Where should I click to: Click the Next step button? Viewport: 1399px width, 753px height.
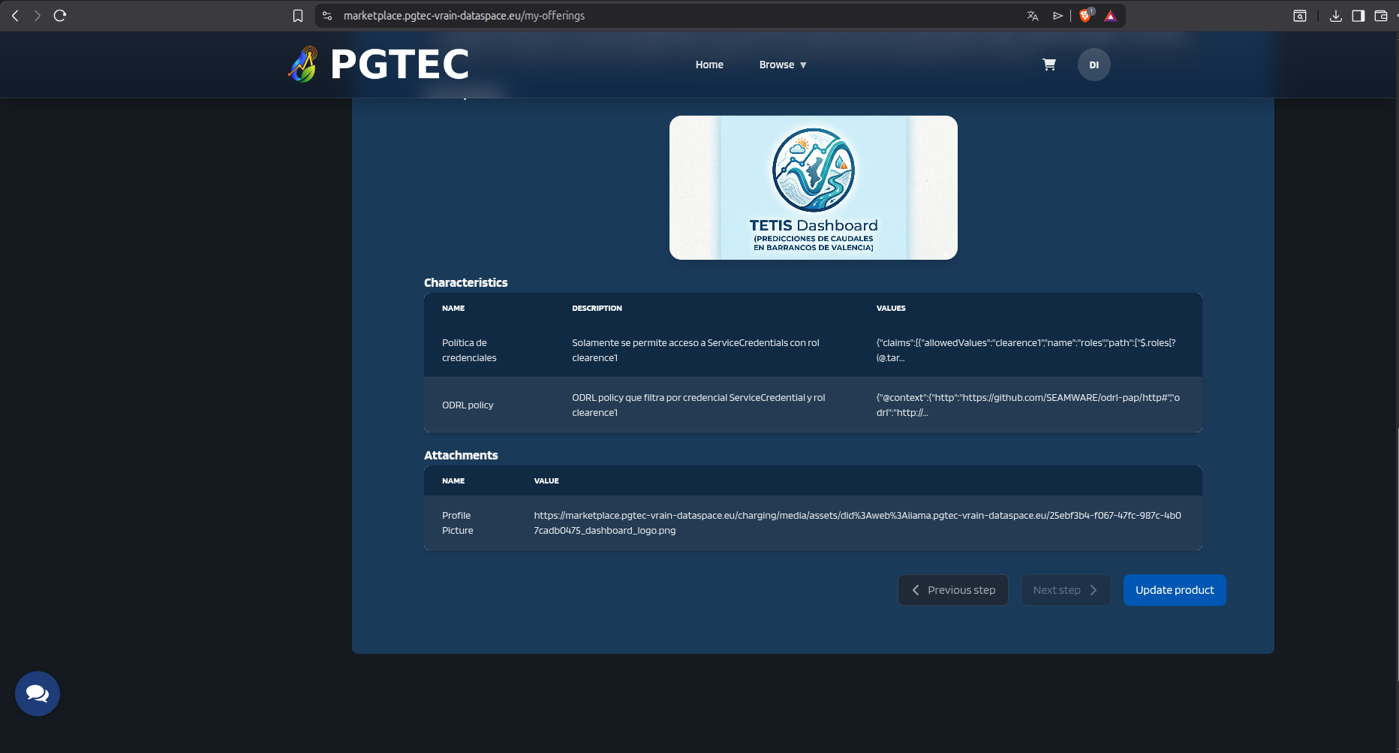(1066, 590)
